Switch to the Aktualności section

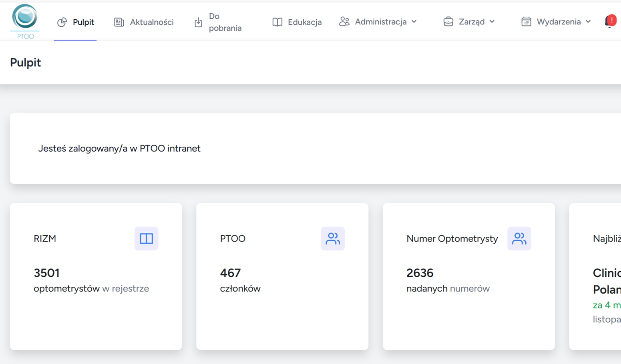point(151,22)
